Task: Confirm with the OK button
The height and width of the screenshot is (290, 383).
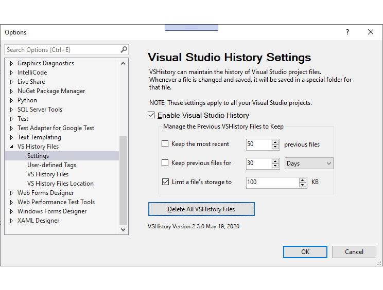Action: click(x=305, y=252)
